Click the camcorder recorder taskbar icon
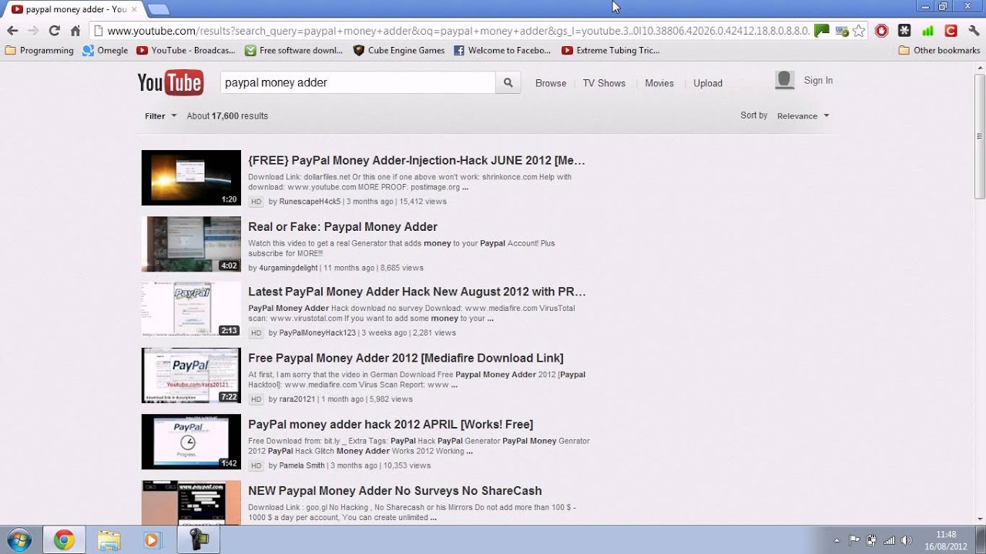The image size is (986, 554). tap(199, 540)
